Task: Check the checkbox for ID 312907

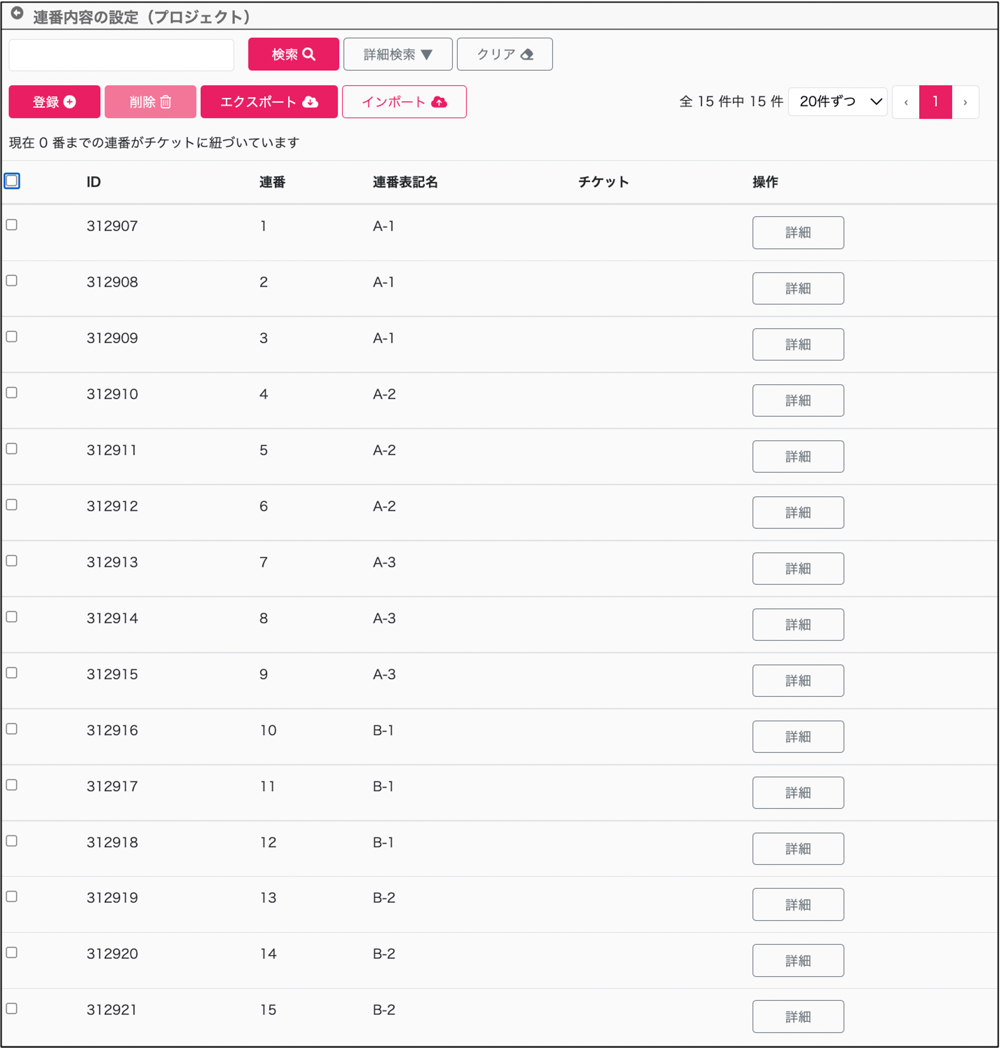Action: [12, 224]
